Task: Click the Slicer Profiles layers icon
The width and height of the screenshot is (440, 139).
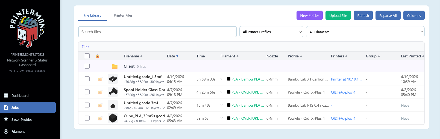Action: pyautogui.click(x=6, y=119)
